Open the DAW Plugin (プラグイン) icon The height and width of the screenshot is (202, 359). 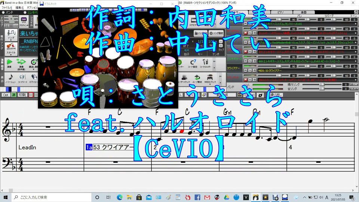tap(24, 22)
